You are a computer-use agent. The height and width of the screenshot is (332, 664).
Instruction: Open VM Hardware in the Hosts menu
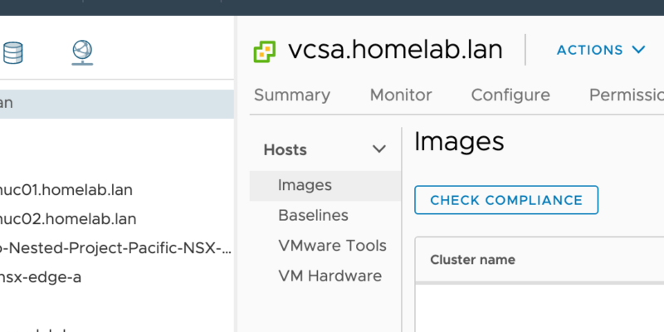coord(330,276)
